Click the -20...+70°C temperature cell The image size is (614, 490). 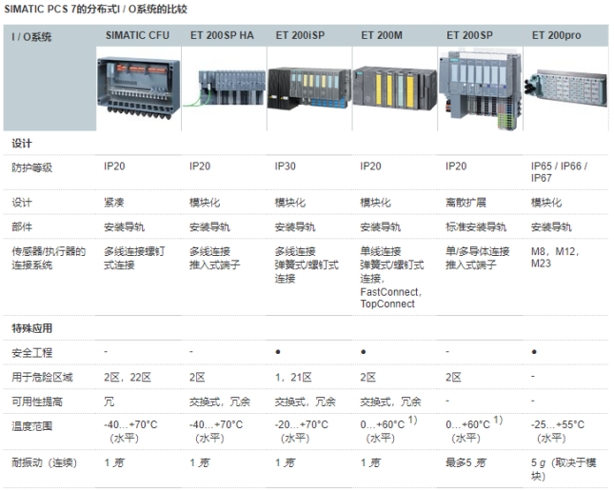[301, 431]
